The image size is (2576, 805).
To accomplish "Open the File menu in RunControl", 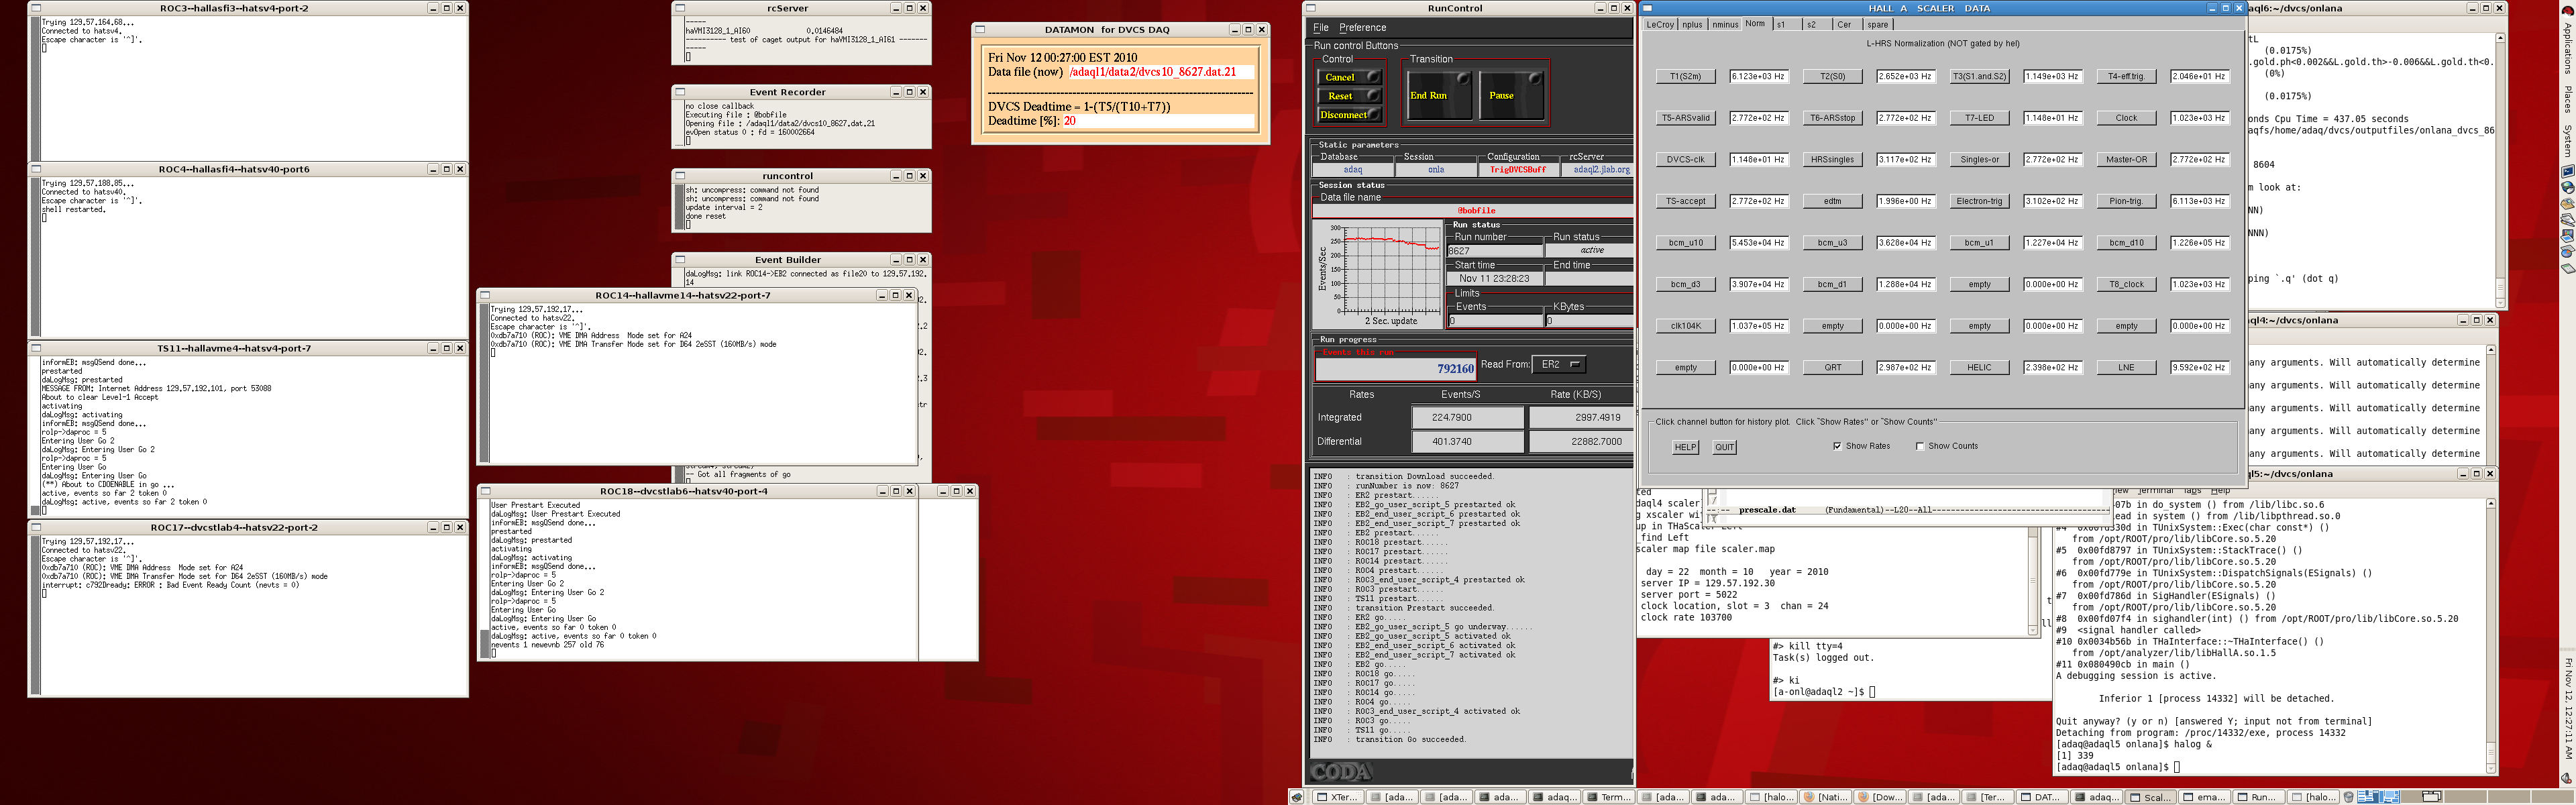I will (1321, 28).
